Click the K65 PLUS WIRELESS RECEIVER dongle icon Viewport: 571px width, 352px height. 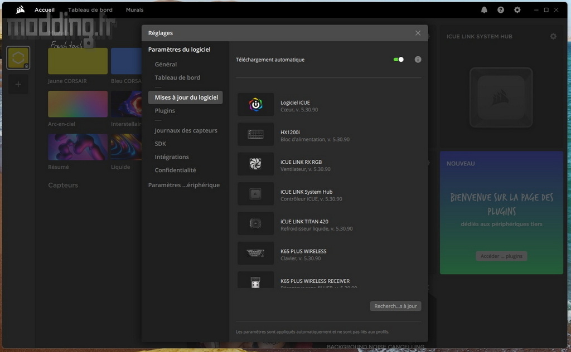[255, 280]
